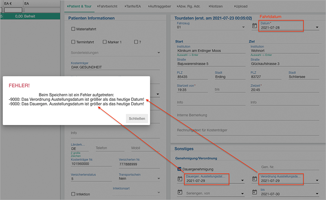The width and height of the screenshot is (326, 200).
Task: Click the Startzeit von field showing 19:35
Action: pyautogui.click(x=192, y=89)
